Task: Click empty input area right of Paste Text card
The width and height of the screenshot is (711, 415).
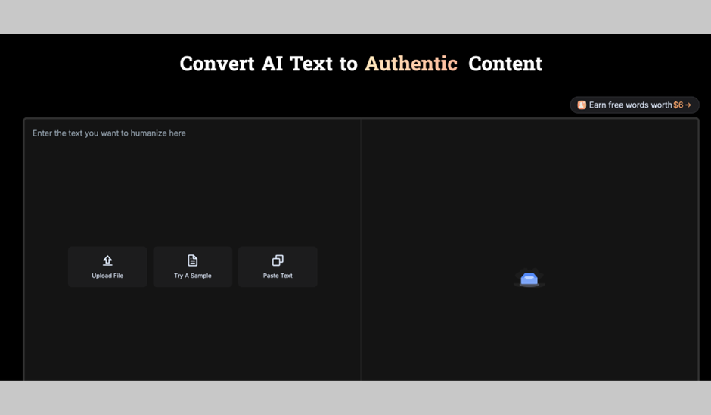Action: pyautogui.click(x=338, y=267)
